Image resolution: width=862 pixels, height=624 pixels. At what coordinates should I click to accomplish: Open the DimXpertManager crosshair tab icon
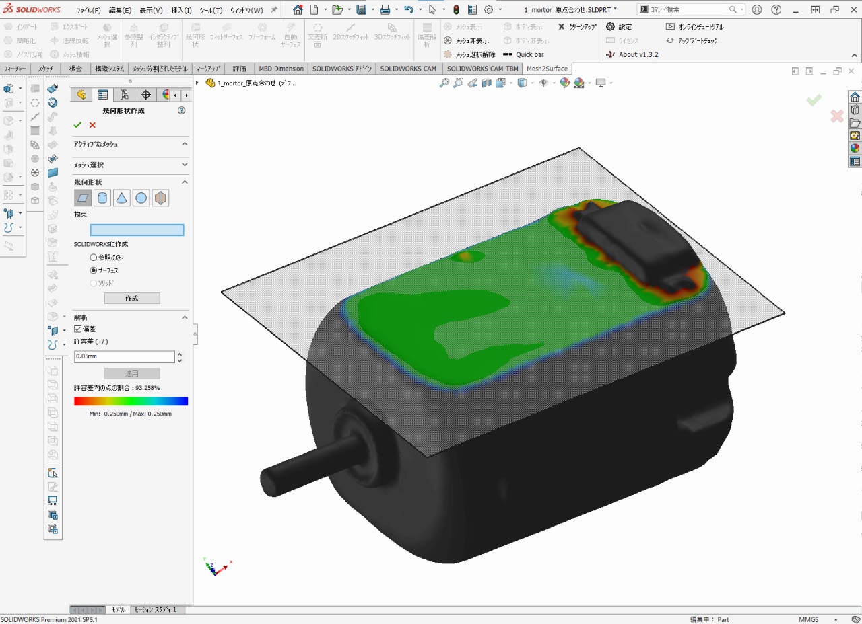[x=146, y=95]
